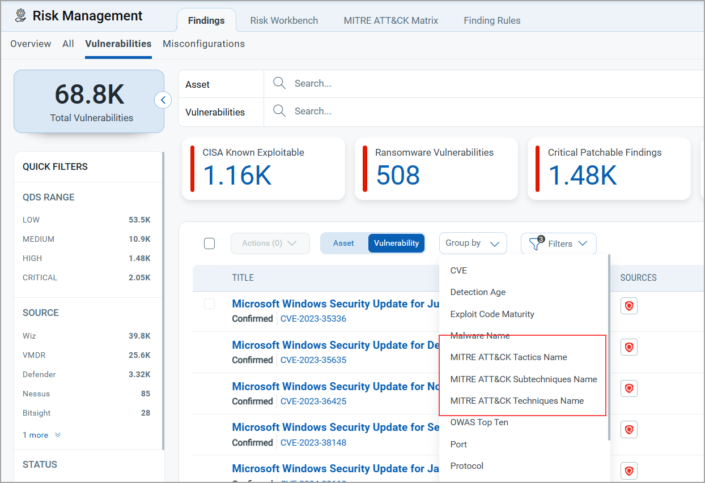Click source icon for CVE-2023-36425 row

628,388
